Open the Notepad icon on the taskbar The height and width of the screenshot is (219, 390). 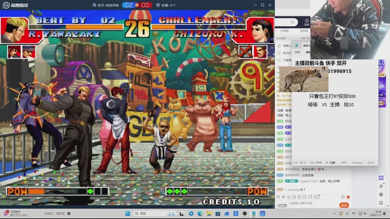coord(253,214)
